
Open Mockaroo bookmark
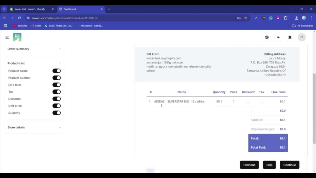point(90,26)
